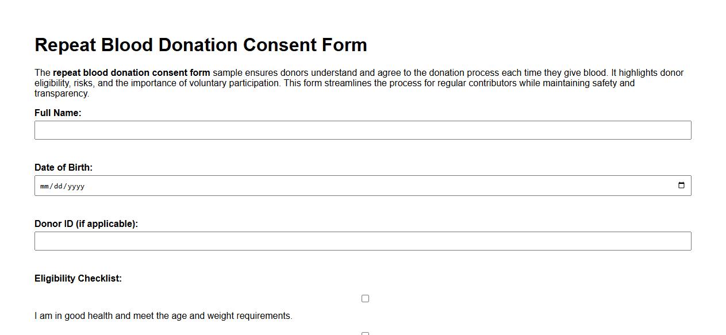Click the Eligibility Checklist heading
The height and width of the screenshot is (335, 726).
point(78,278)
